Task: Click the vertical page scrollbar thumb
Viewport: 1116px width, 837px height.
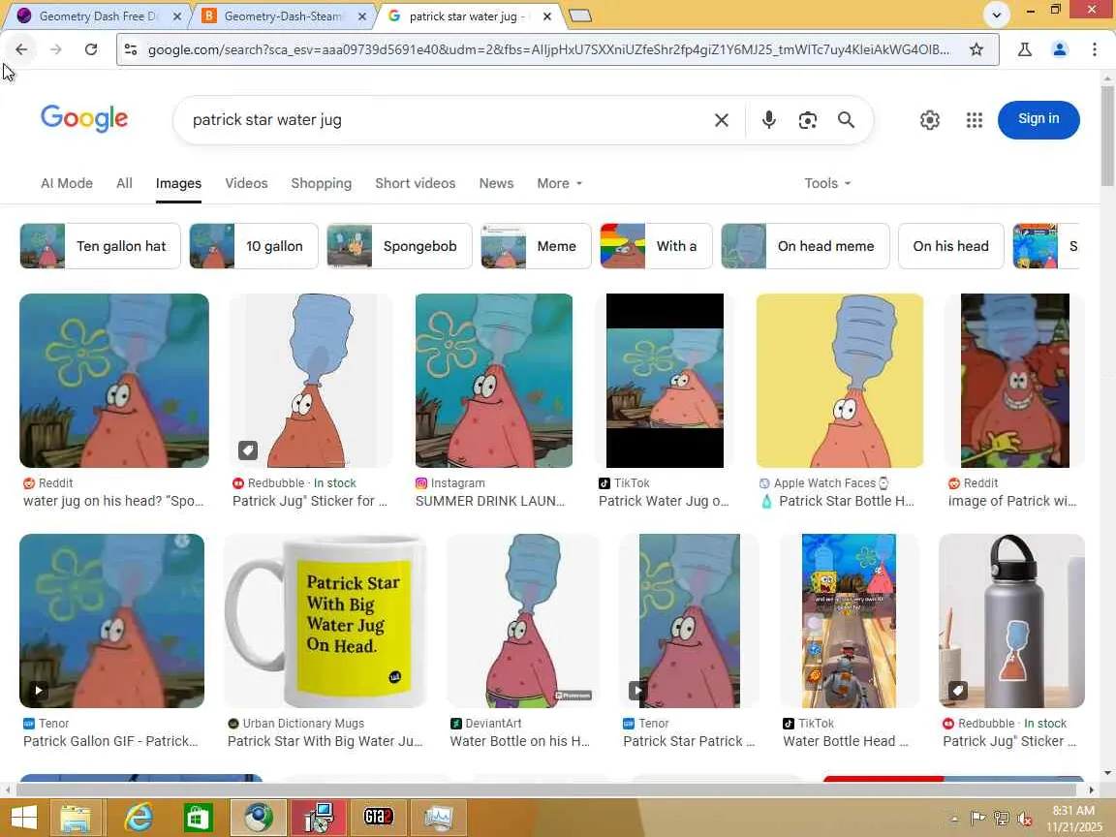Action: click(1107, 136)
